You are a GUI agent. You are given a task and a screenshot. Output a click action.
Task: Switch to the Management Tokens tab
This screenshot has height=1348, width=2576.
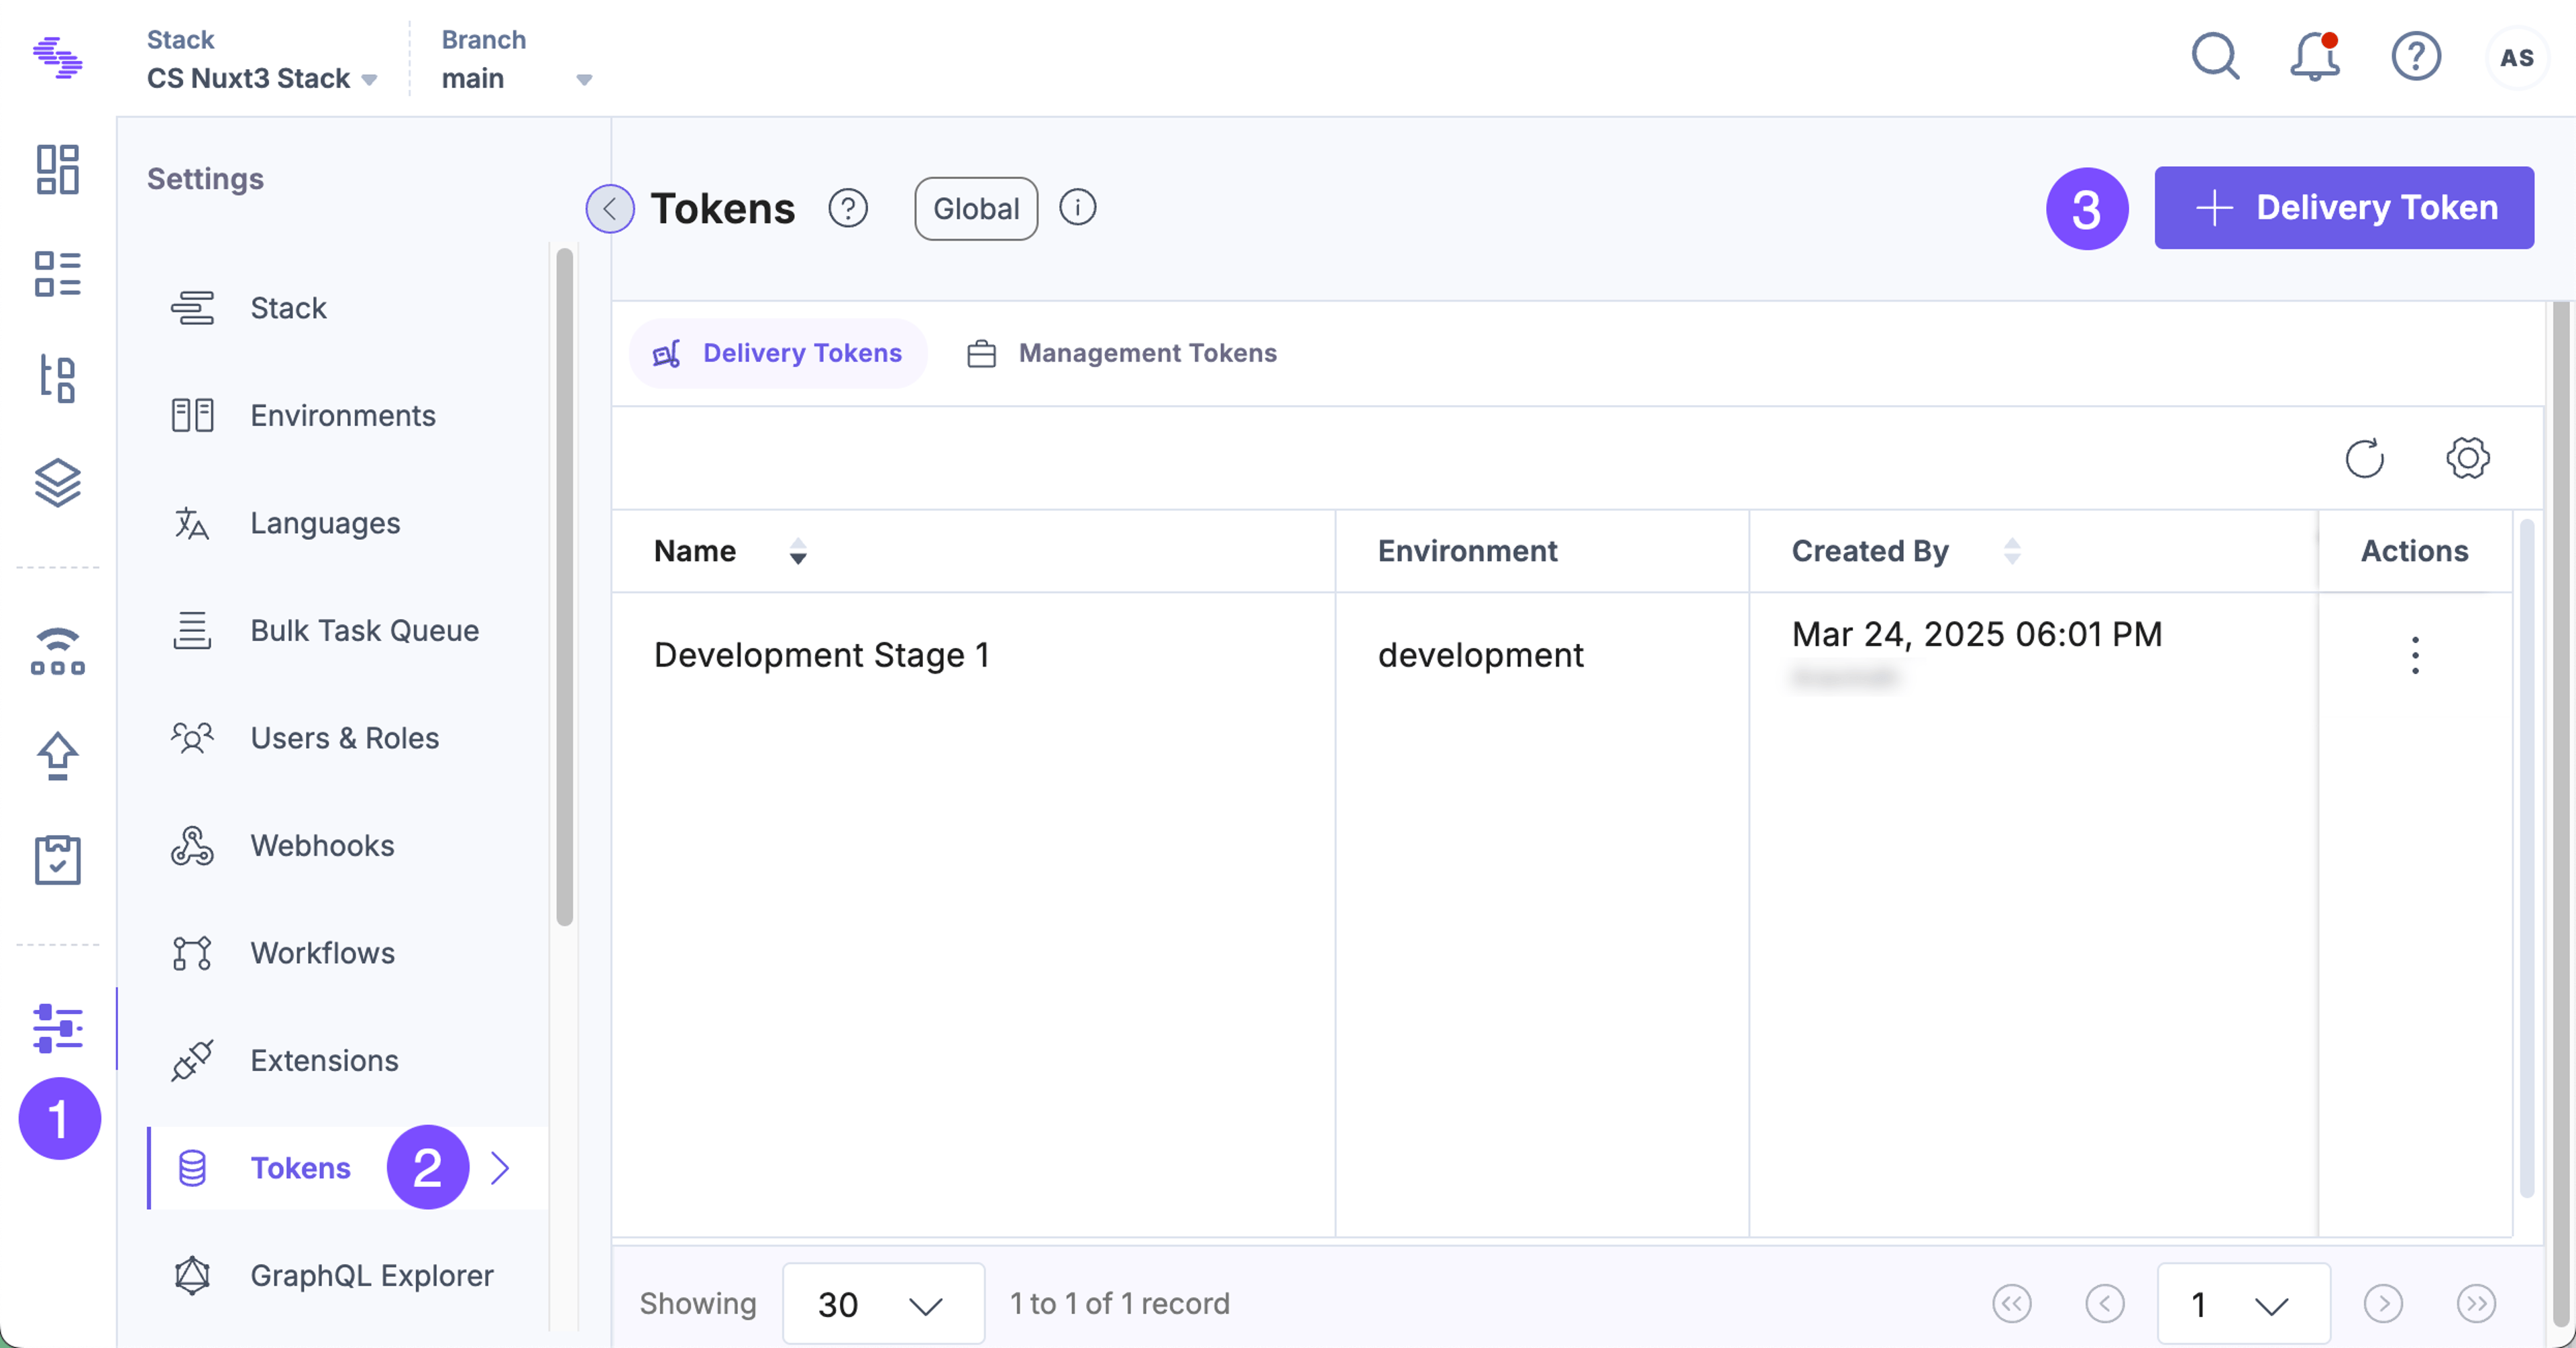1122,353
